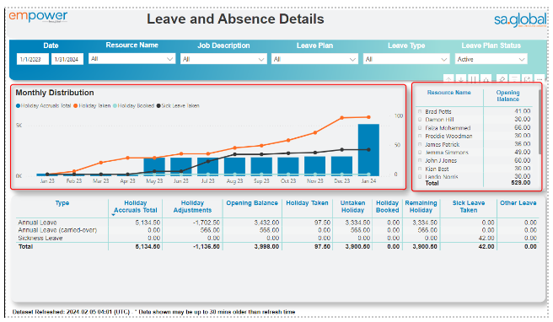The image size is (553, 322).
Task: Click the Leave and Absence Details title
Action: (x=235, y=19)
